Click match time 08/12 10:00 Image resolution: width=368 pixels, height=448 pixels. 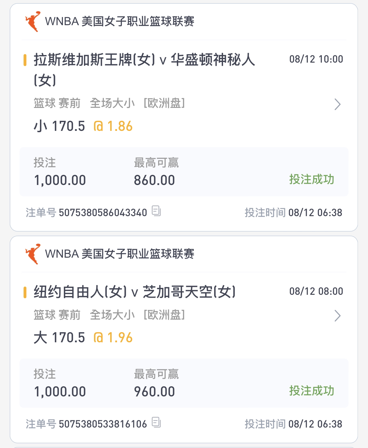pos(316,59)
